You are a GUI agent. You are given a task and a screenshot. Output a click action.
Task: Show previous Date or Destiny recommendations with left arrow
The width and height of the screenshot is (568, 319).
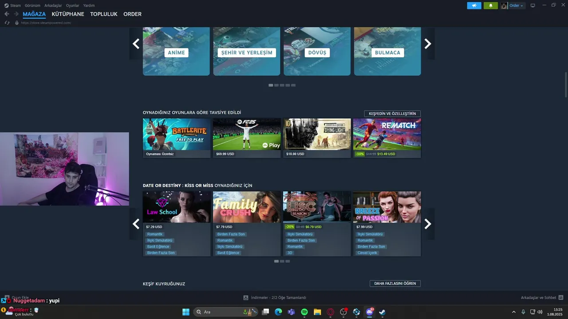coord(136,224)
